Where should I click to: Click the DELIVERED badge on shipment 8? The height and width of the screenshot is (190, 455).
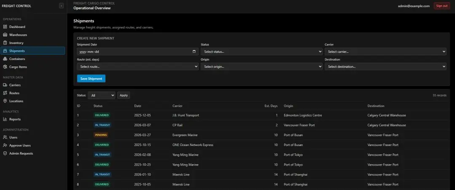102,184
